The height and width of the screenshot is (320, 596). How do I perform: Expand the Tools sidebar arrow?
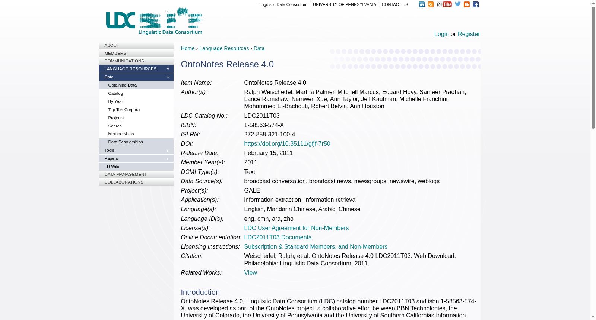pos(167,151)
